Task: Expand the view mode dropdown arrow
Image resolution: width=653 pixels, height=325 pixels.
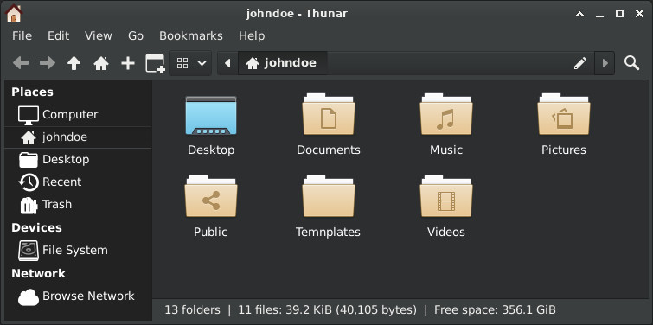Action: [202, 63]
